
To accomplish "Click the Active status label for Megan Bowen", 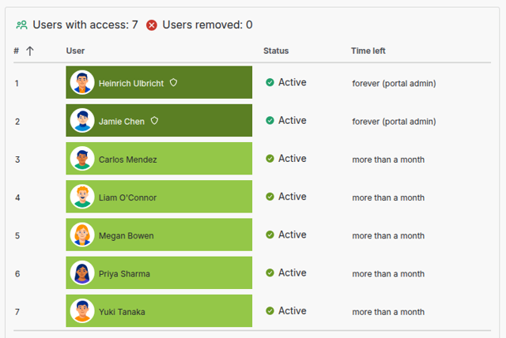I will coord(292,235).
